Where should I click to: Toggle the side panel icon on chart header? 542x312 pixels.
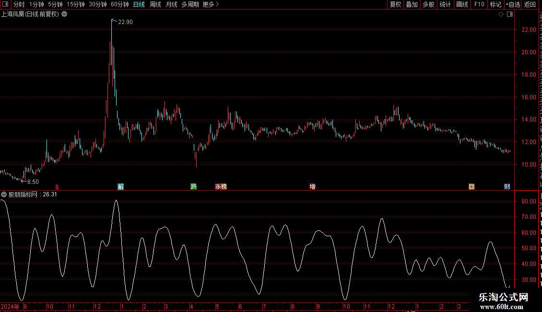pos(510,14)
